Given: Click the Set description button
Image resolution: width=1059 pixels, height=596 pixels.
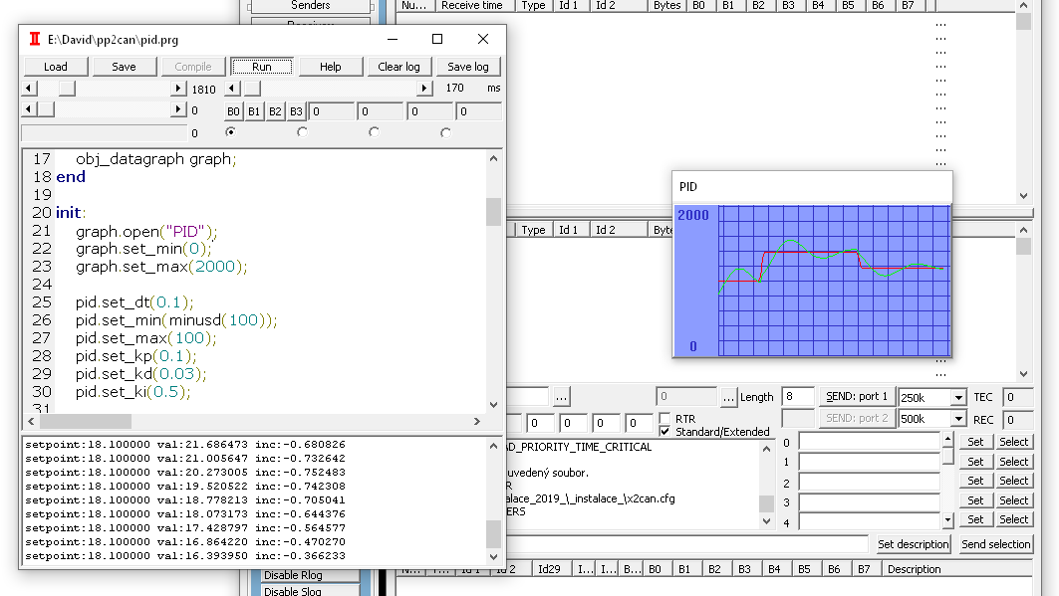Looking at the screenshot, I should click(914, 544).
